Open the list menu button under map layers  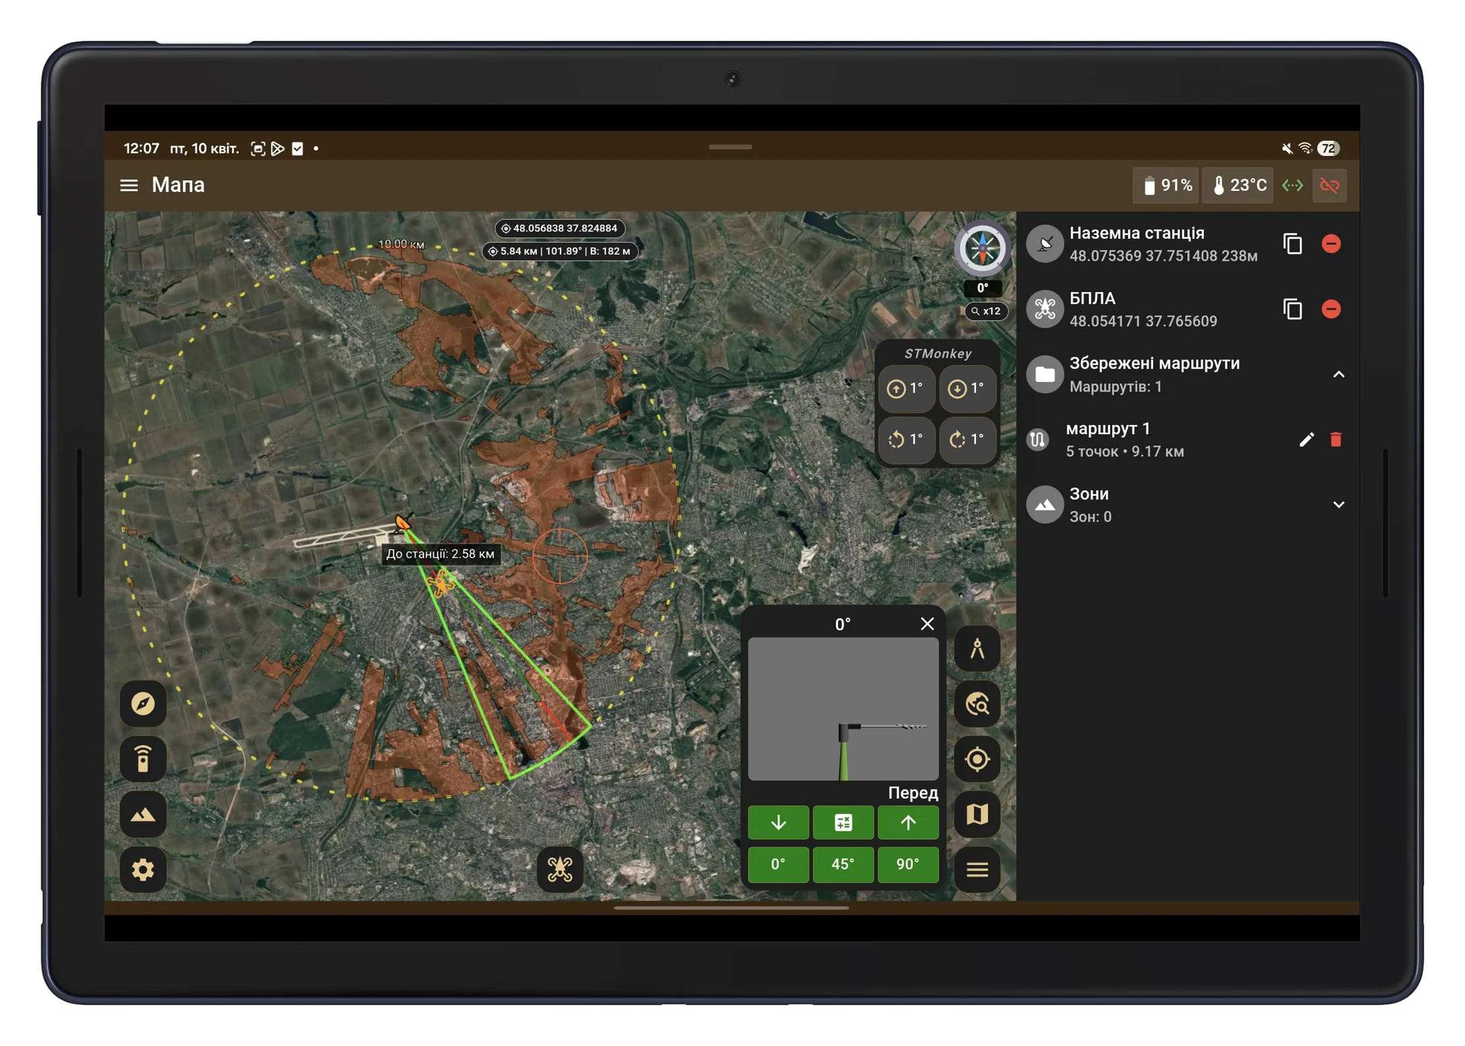point(977,870)
